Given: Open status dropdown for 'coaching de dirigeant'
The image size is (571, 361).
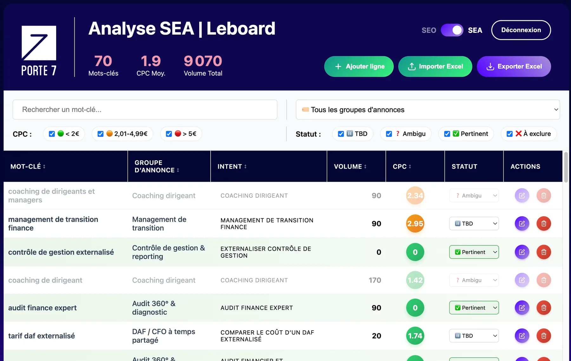Looking at the screenshot, I should (474, 280).
